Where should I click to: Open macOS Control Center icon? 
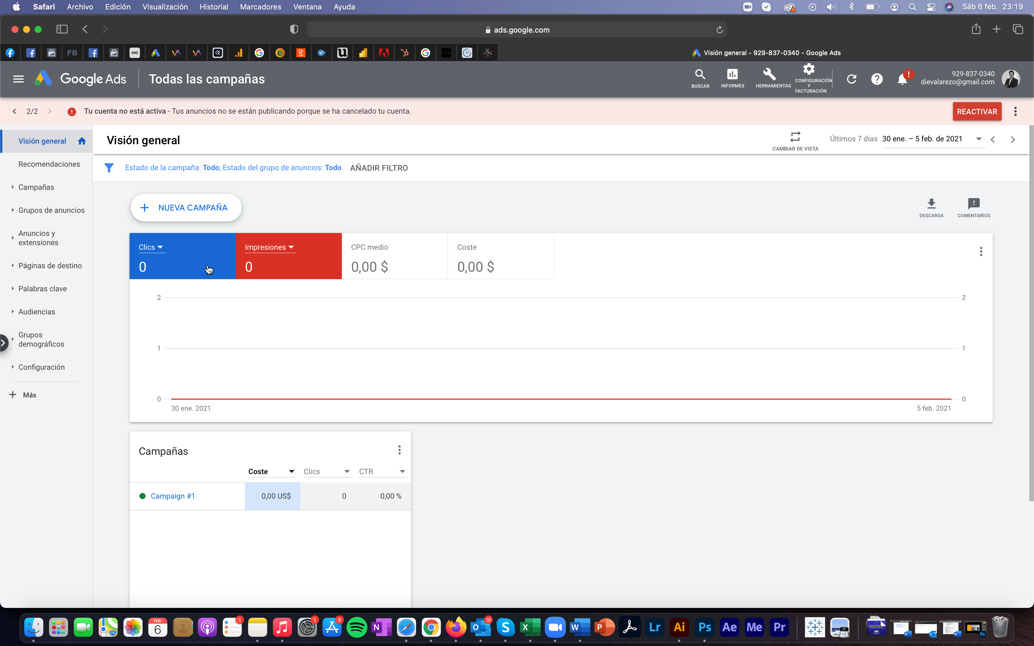click(931, 7)
